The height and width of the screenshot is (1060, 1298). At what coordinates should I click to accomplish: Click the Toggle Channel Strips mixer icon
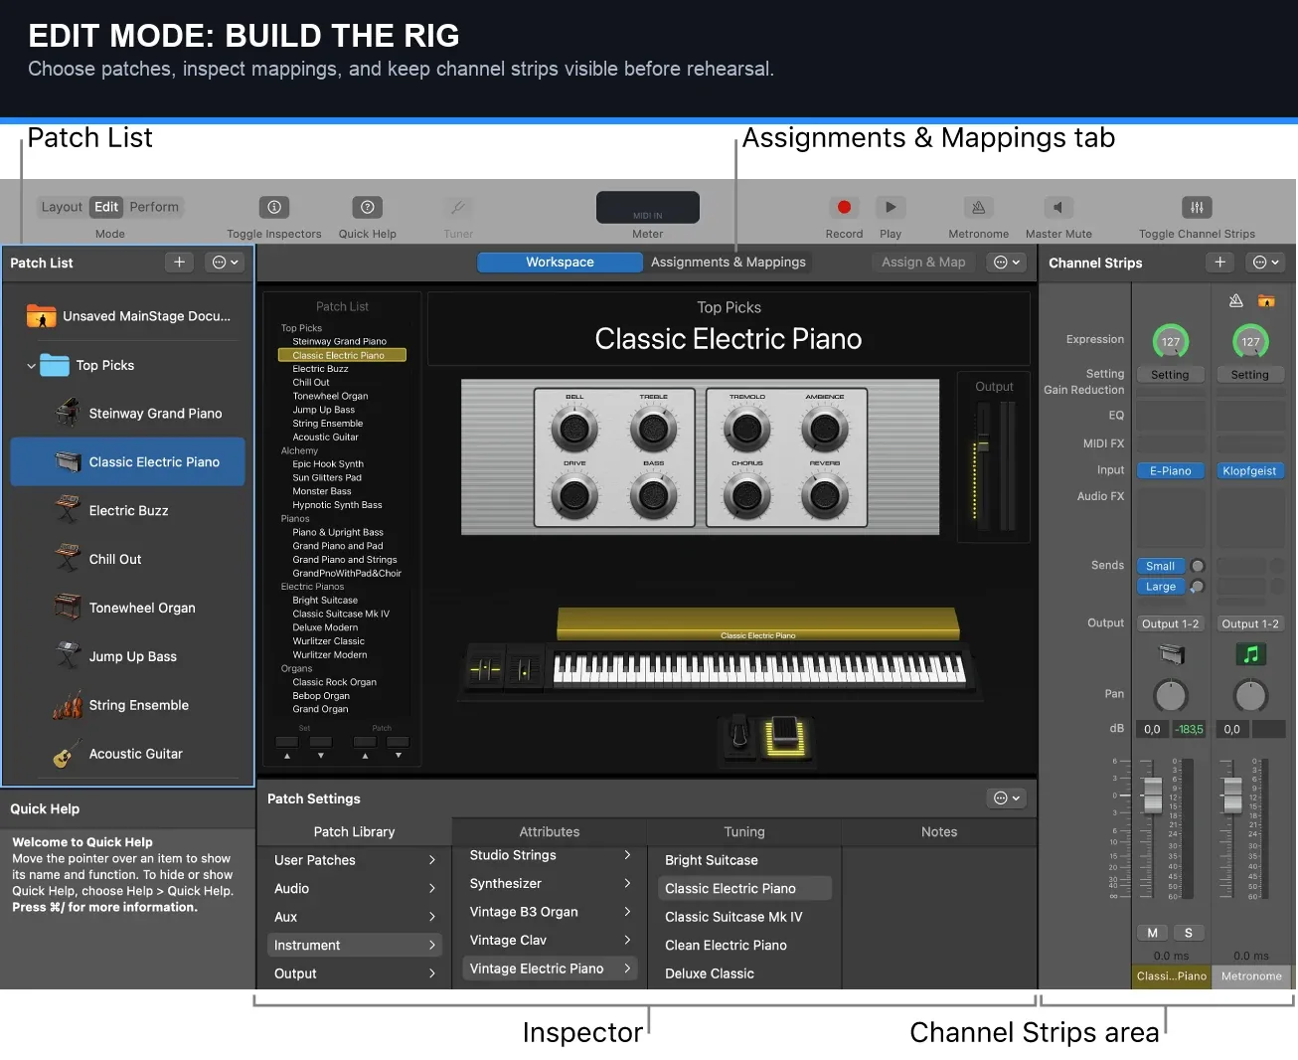1197,207
